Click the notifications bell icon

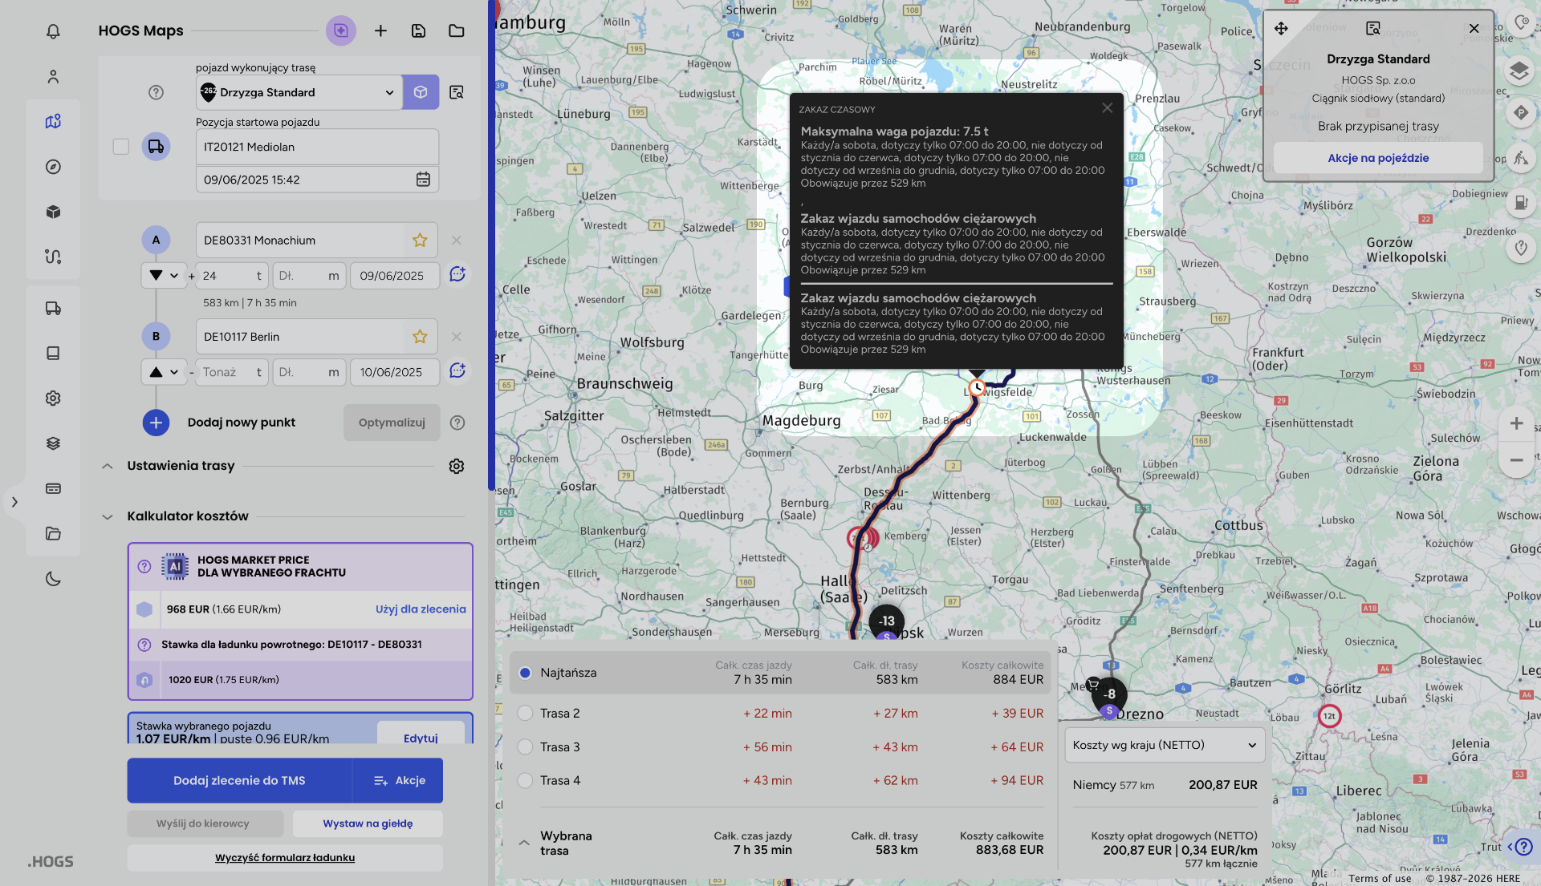pyautogui.click(x=53, y=31)
